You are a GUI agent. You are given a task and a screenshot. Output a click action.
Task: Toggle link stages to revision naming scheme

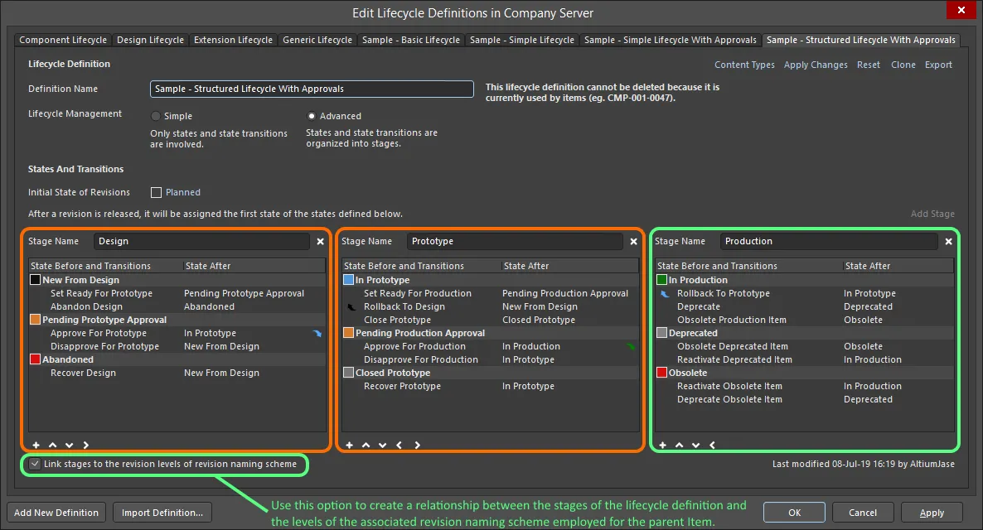click(x=35, y=465)
